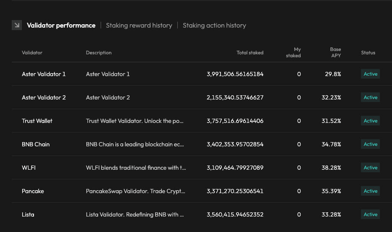
Task: Click the BNB Chain validator name
Action: point(36,144)
